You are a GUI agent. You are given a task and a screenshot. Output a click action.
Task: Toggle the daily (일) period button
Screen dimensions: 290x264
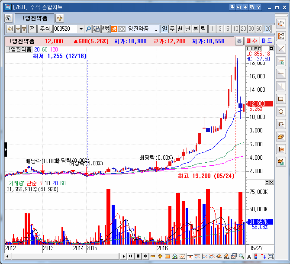[164, 29]
